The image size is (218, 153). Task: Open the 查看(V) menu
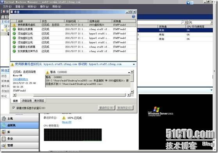coord(20,7)
